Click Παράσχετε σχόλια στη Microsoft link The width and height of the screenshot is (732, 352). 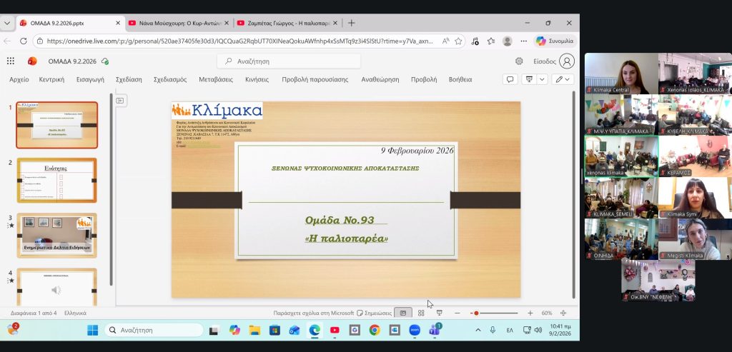(x=313, y=313)
